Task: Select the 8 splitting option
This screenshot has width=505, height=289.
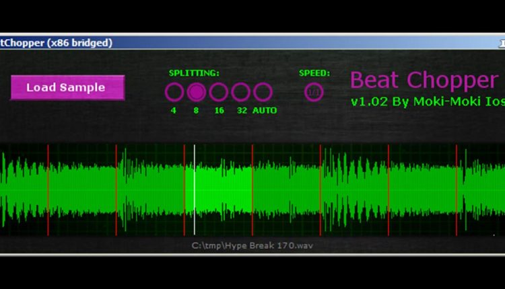Action: [197, 92]
